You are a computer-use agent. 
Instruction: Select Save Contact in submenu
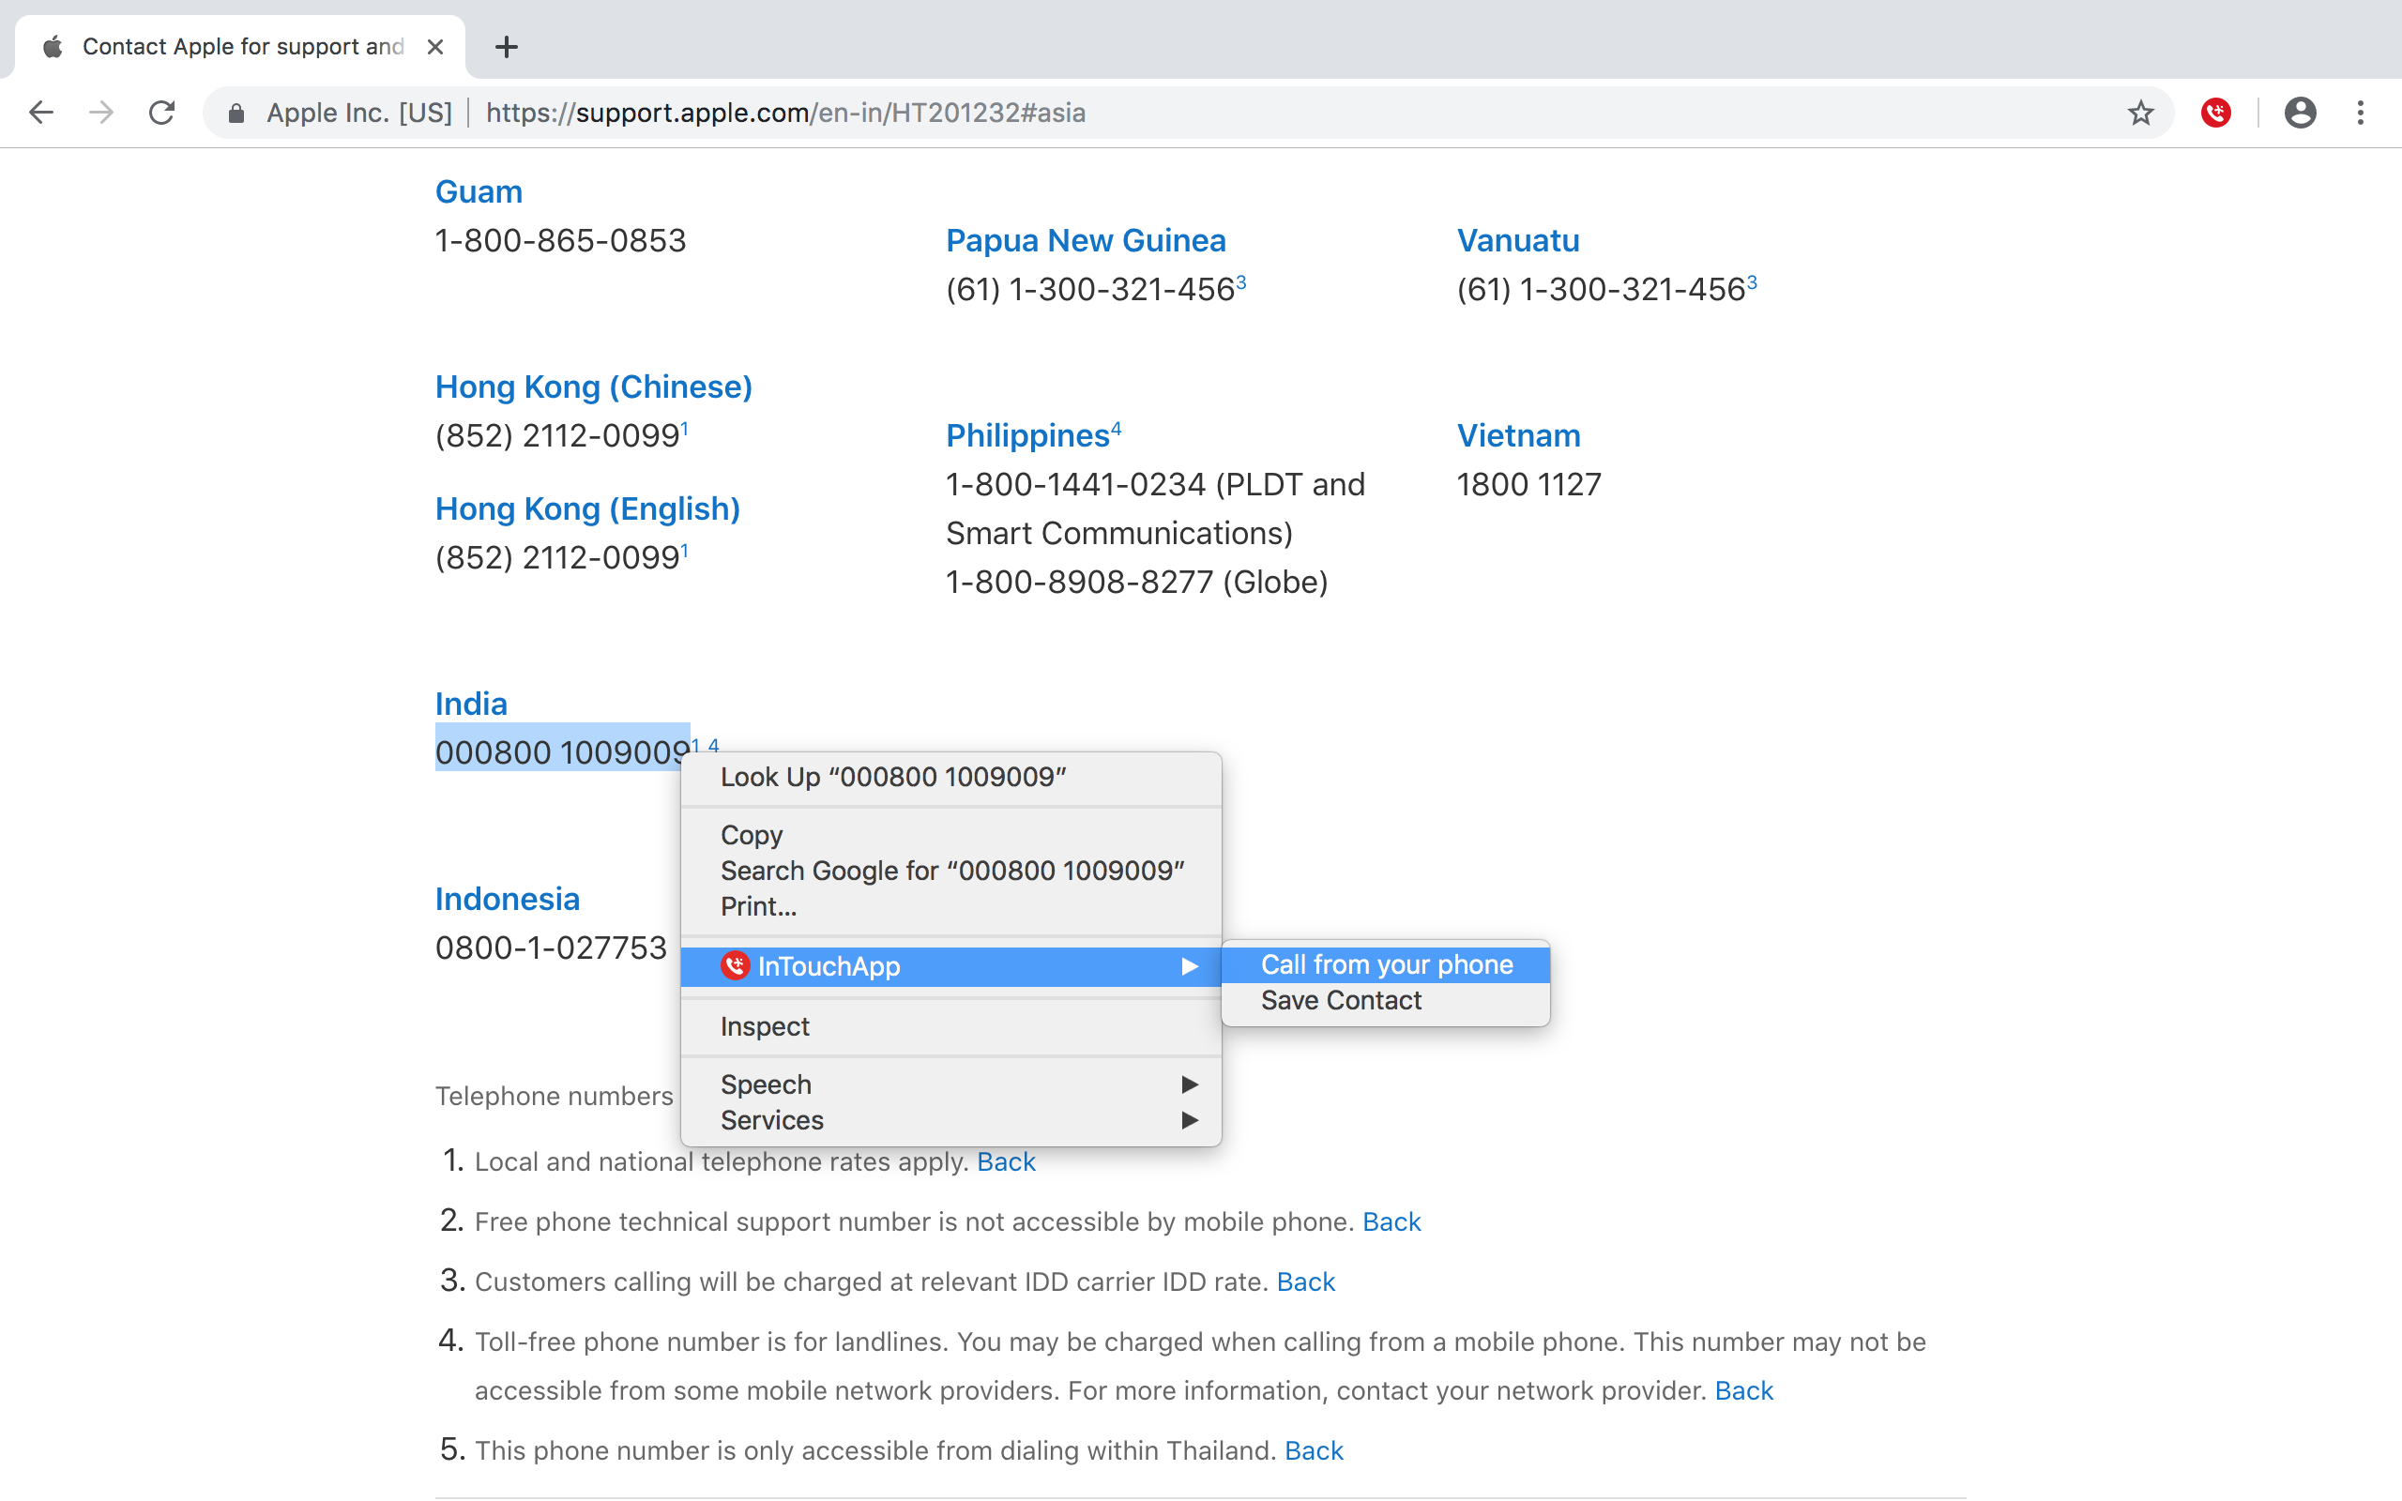coord(1341,1000)
